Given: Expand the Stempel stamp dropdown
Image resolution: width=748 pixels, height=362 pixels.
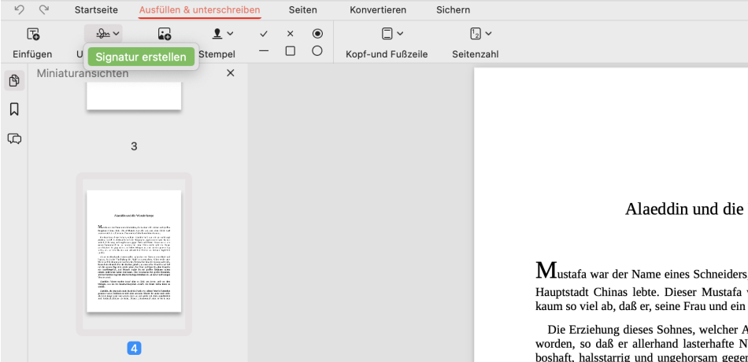Looking at the screenshot, I should [229, 34].
